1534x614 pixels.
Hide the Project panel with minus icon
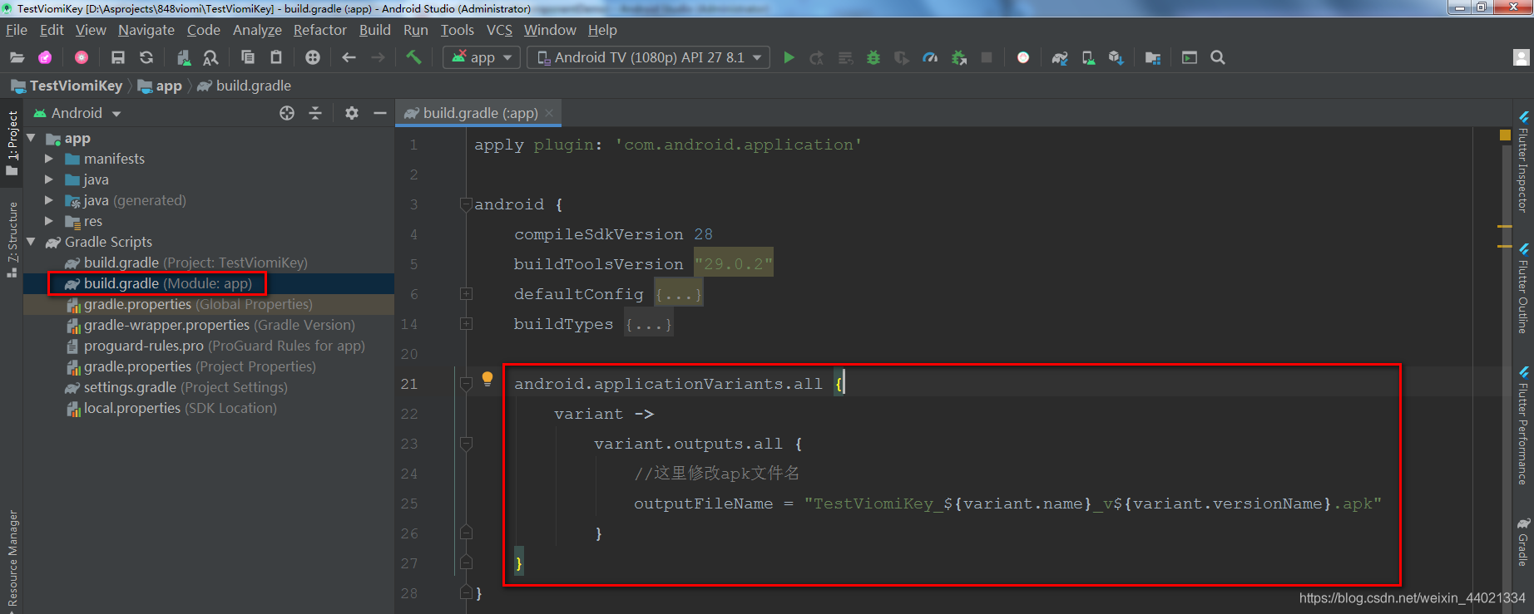(x=380, y=113)
